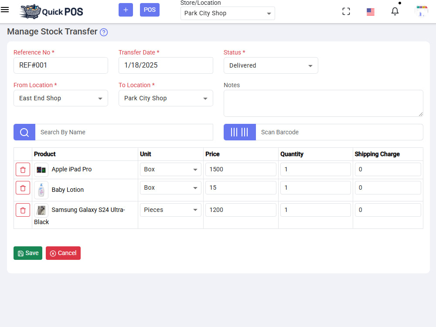Edit the 1500 price field
The height and width of the screenshot is (327, 436).
pyautogui.click(x=241, y=169)
